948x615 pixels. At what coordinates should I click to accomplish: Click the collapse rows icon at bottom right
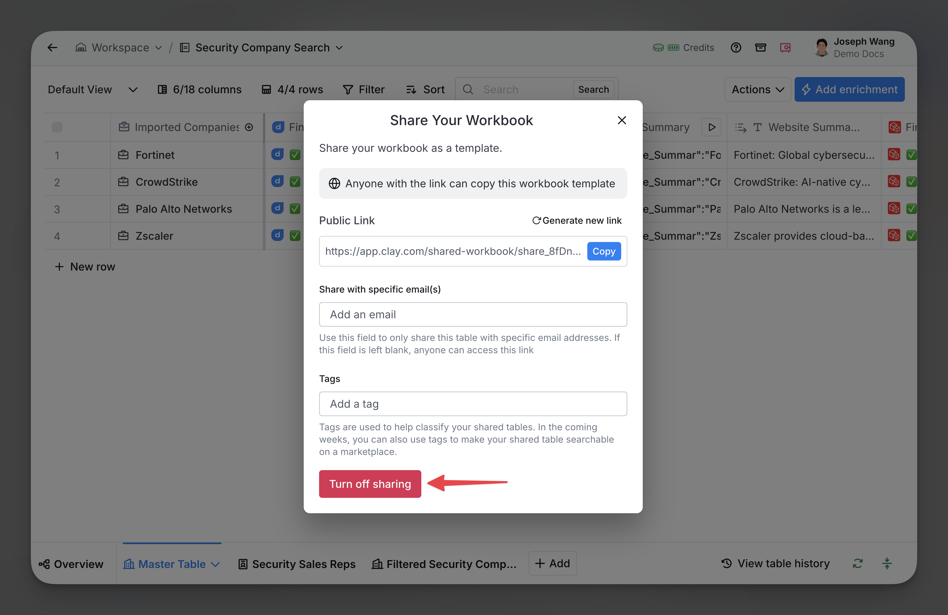pos(887,563)
